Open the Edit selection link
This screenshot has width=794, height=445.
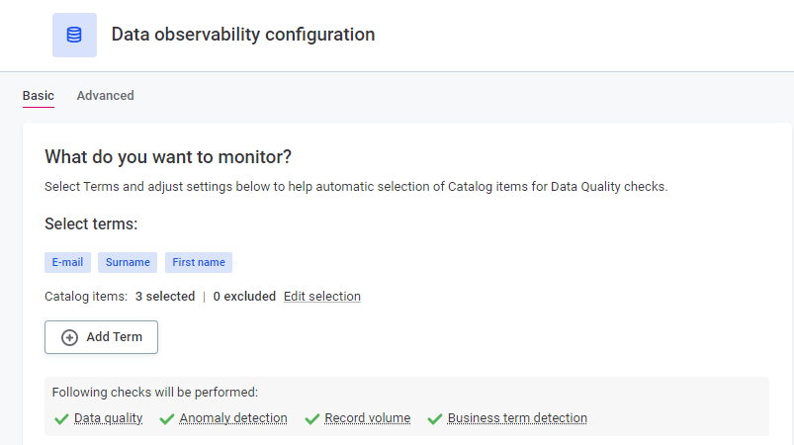point(322,297)
